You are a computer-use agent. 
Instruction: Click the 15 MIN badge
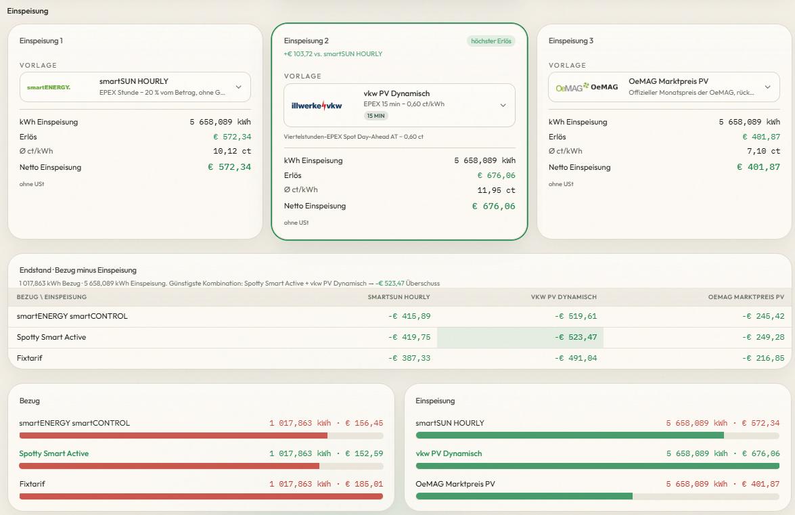point(376,116)
